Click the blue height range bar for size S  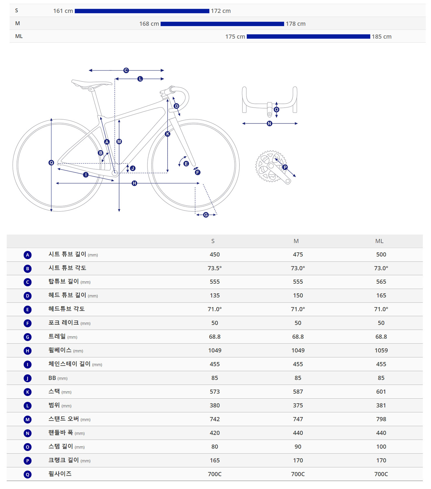(142, 11)
